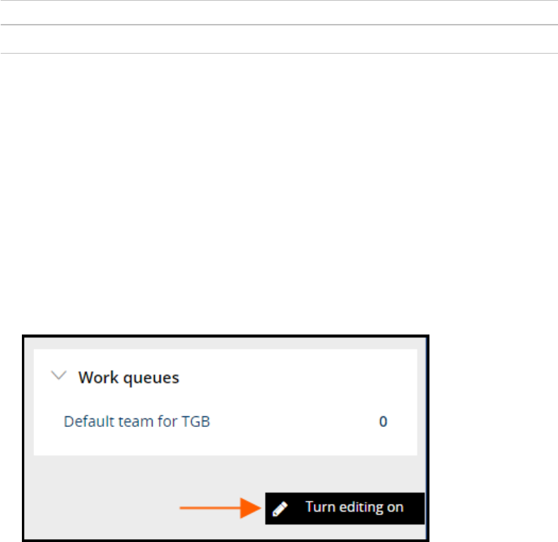This screenshot has width=558, height=542.
Task: View items in Default team for TGB
Action: click(136, 421)
